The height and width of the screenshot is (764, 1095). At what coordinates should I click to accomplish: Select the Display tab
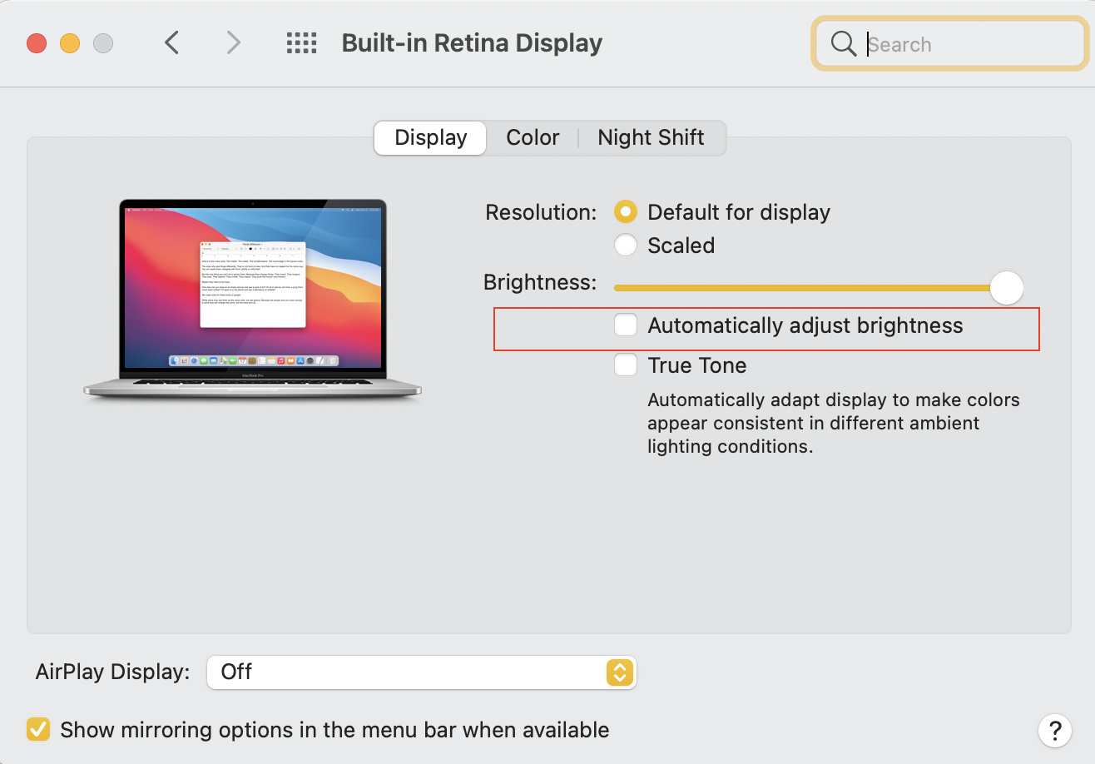pos(429,137)
